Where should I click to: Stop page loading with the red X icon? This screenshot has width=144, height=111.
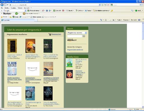point(108,5)
